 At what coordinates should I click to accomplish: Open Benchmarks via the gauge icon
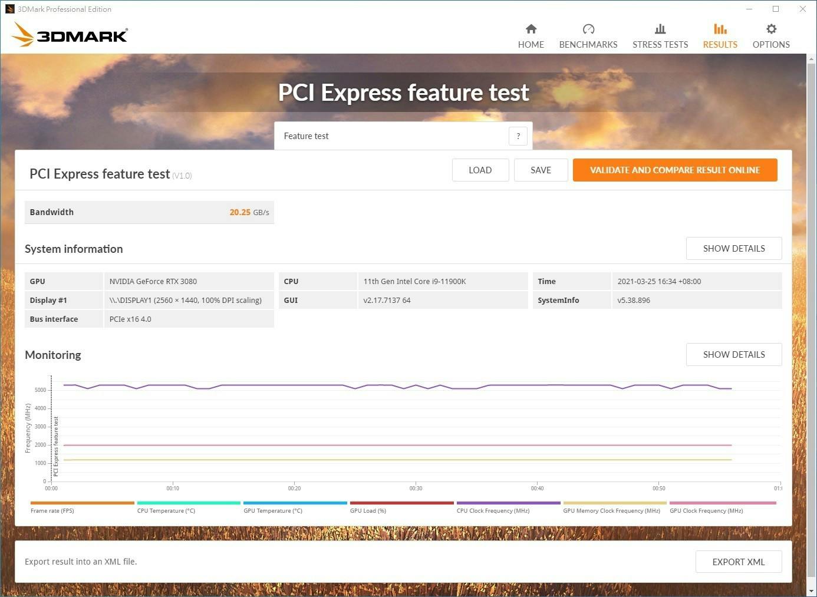point(588,29)
